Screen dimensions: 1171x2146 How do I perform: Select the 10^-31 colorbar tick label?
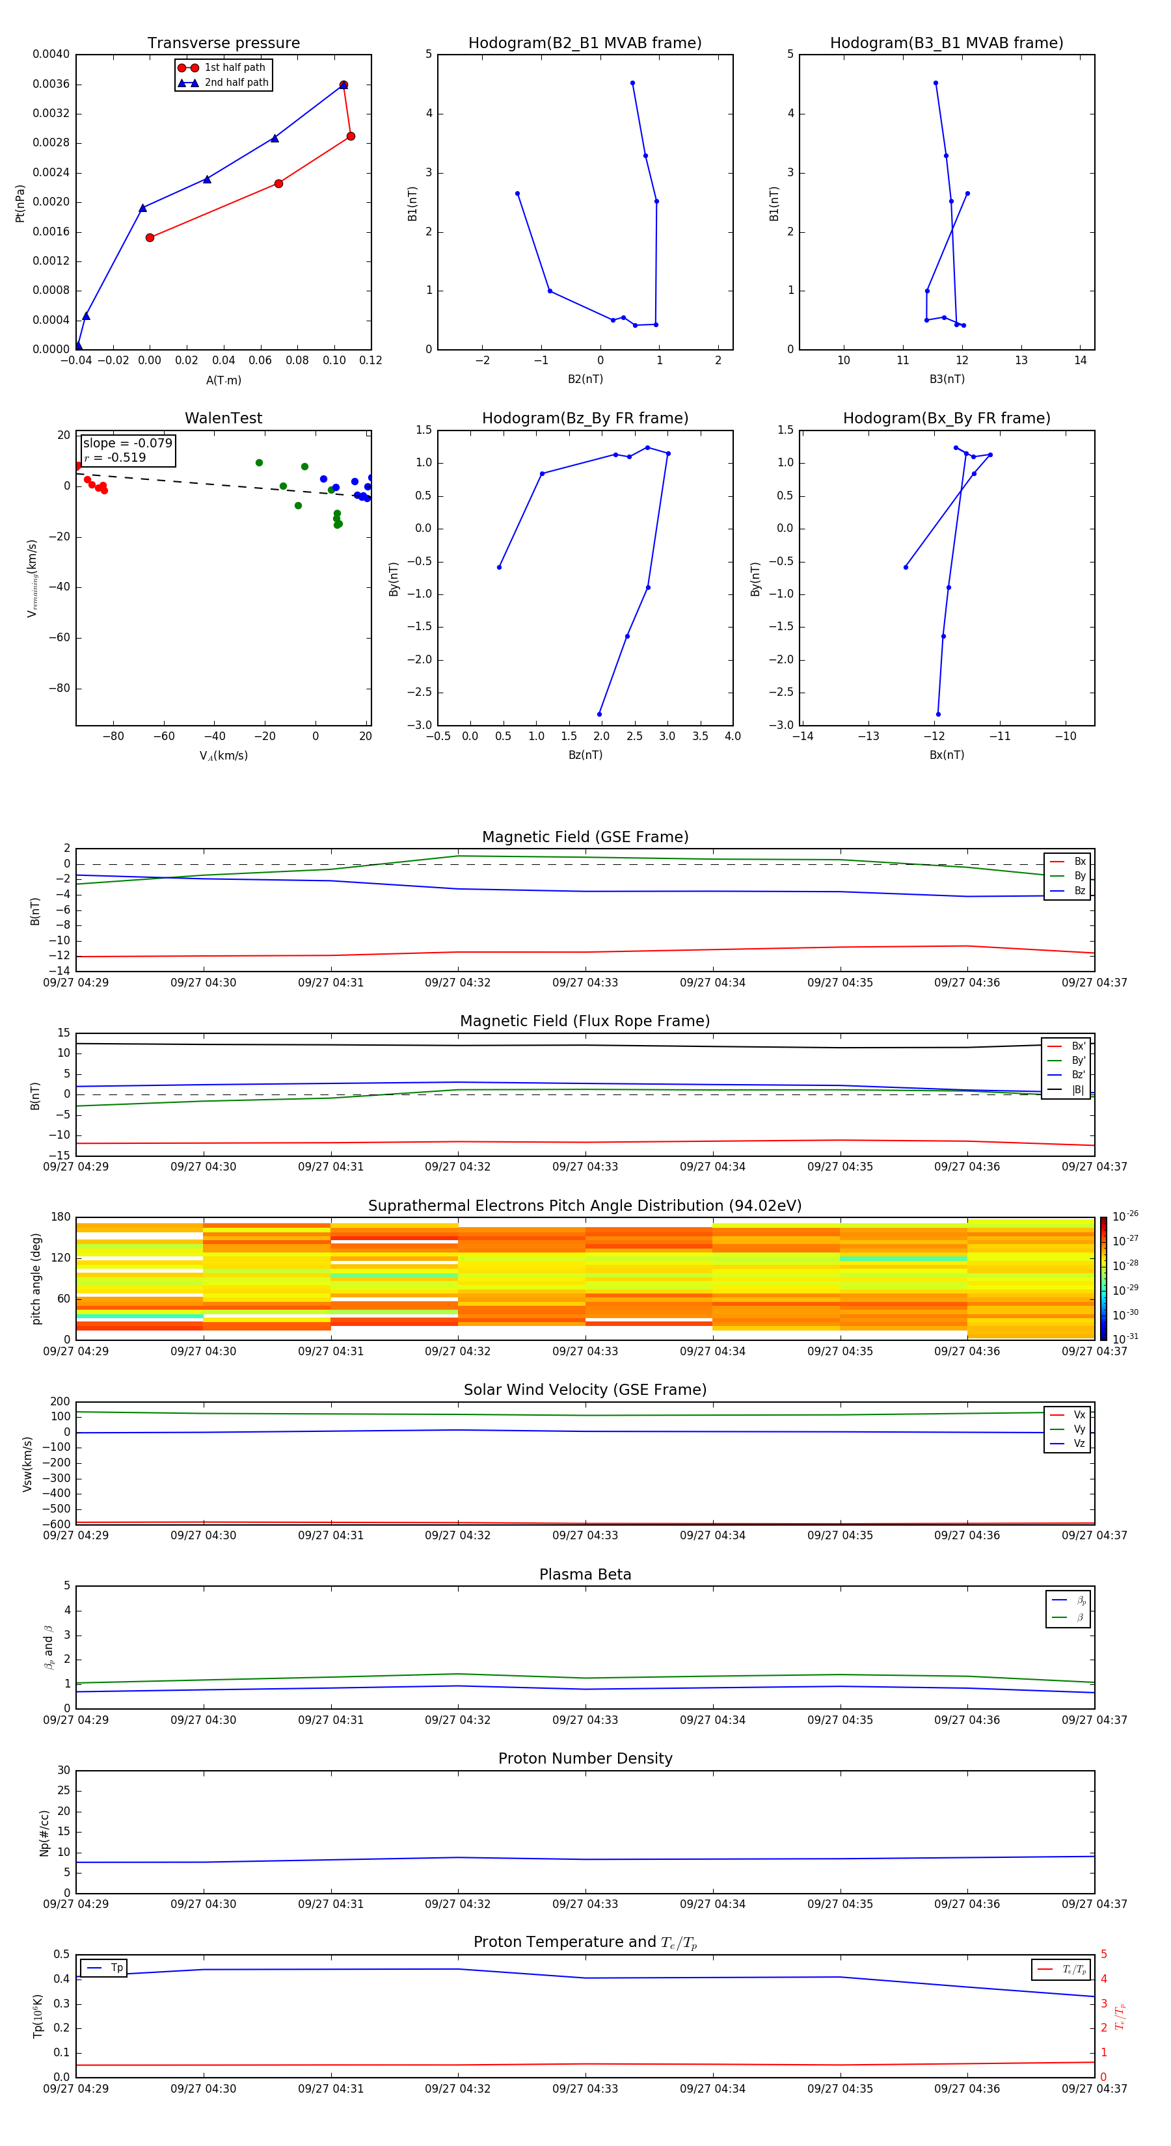[1125, 1339]
